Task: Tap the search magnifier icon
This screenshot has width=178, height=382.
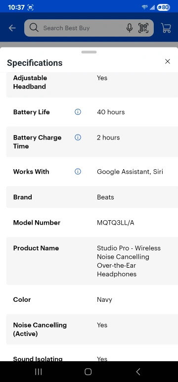Action: [34, 28]
